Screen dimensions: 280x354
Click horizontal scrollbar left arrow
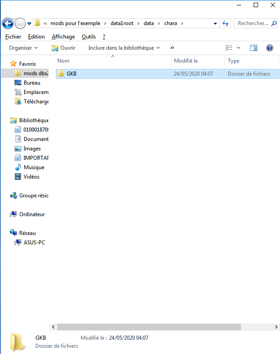pyautogui.click(x=53, y=327)
